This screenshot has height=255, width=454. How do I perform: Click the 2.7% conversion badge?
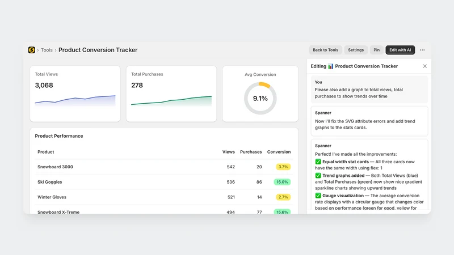point(283,197)
